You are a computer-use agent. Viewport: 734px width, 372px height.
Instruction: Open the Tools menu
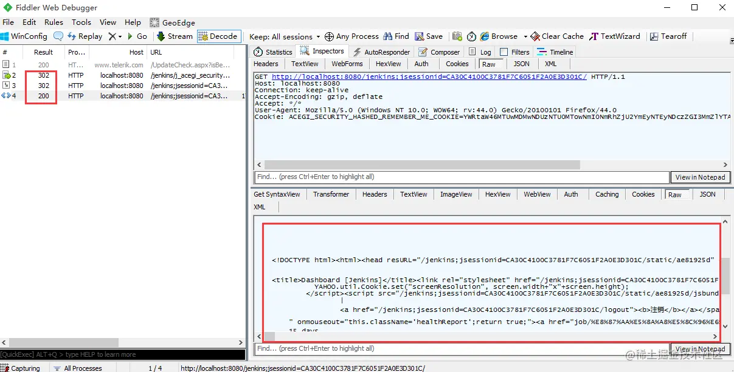(81, 22)
